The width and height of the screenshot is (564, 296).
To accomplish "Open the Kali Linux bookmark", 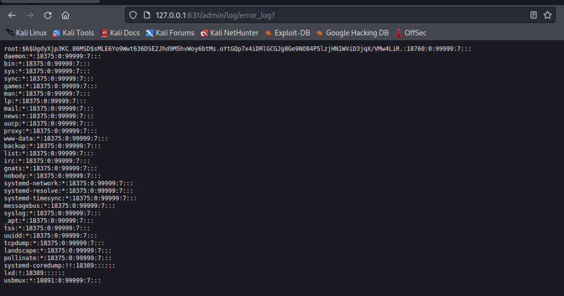I will click(26, 33).
